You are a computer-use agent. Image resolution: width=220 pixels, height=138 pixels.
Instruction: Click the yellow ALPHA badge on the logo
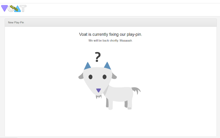tap(14, 8)
